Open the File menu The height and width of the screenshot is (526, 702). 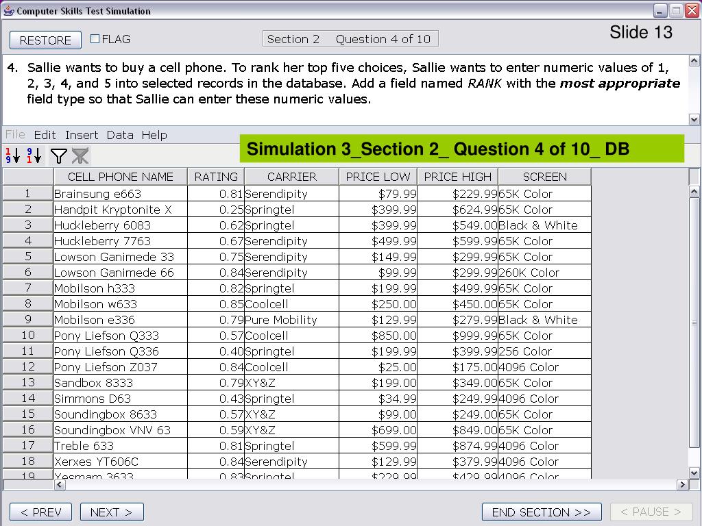pos(15,135)
